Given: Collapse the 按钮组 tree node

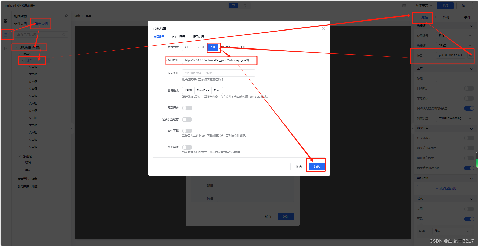Looking at the screenshot, I should point(20,156).
